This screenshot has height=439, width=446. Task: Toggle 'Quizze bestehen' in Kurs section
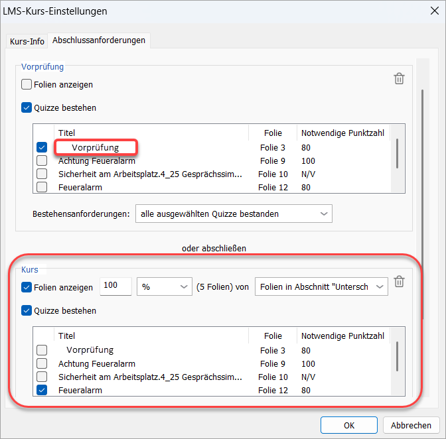(x=27, y=310)
